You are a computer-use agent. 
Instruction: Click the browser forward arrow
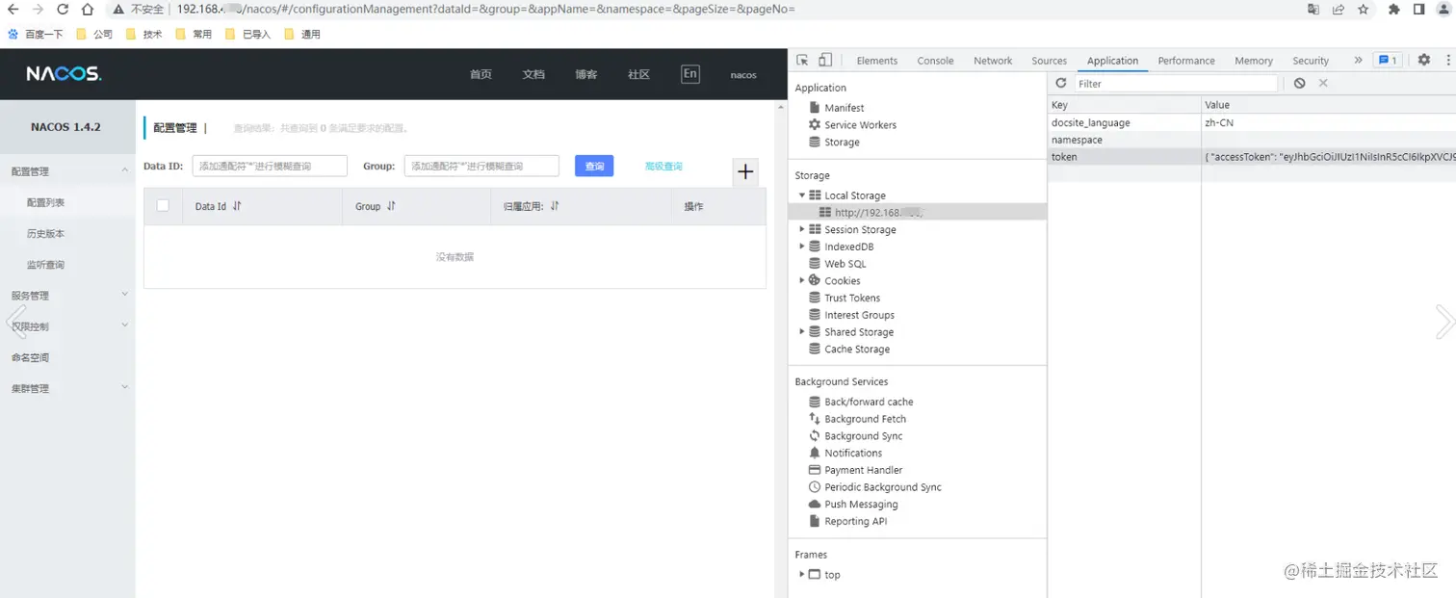tap(38, 10)
